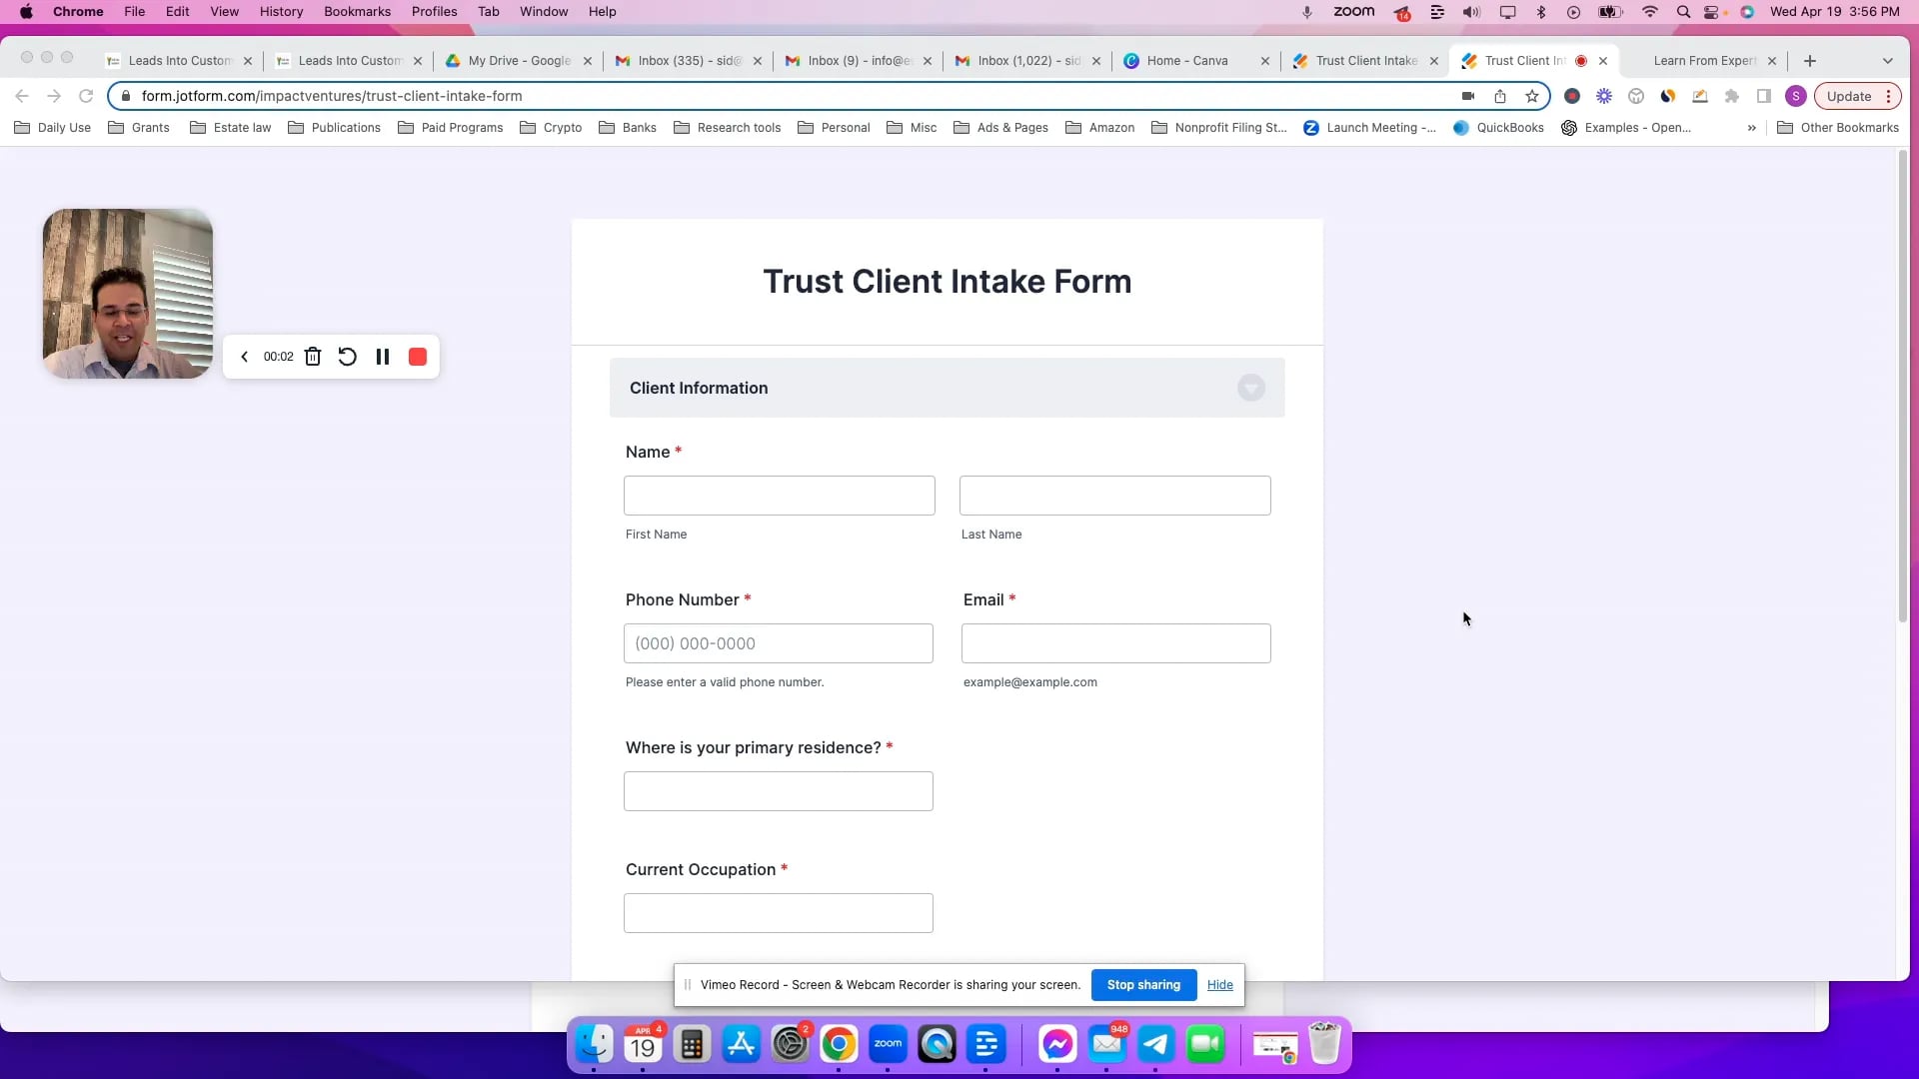This screenshot has height=1079, width=1919.
Task: Switch to Learn From Expert tab
Action: 1704,61
